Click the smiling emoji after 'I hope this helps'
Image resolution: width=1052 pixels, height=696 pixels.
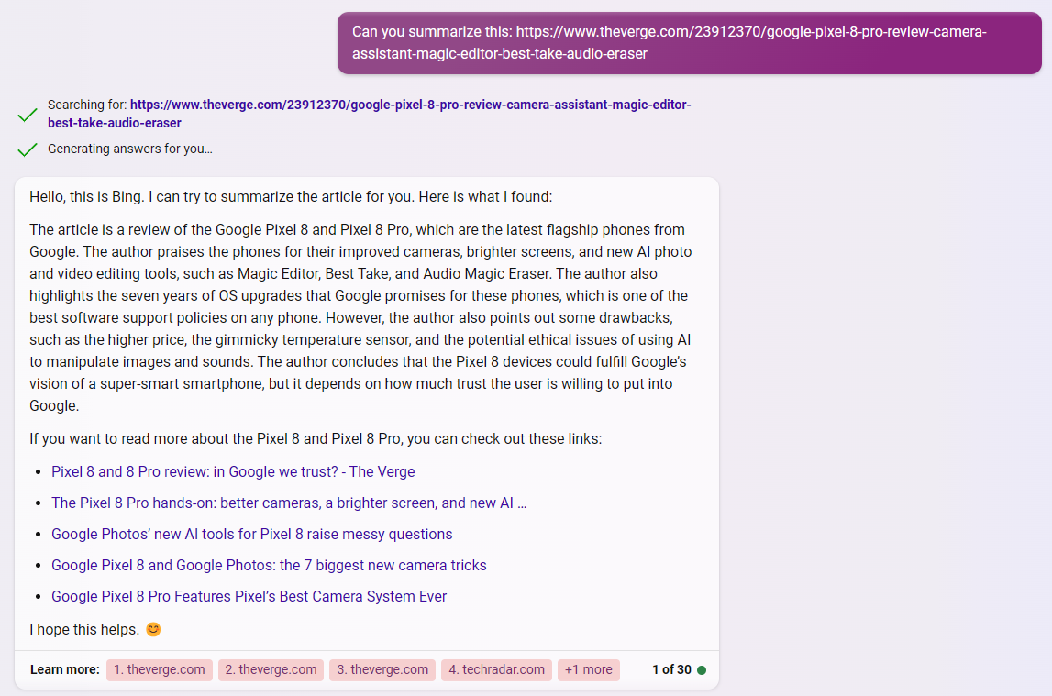pos(154,630)
